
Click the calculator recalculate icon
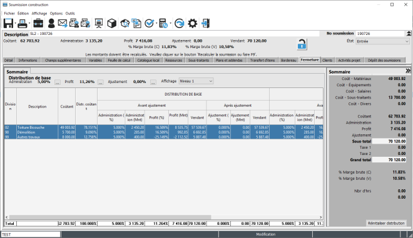pyautogui.click(x=163, y=23)
